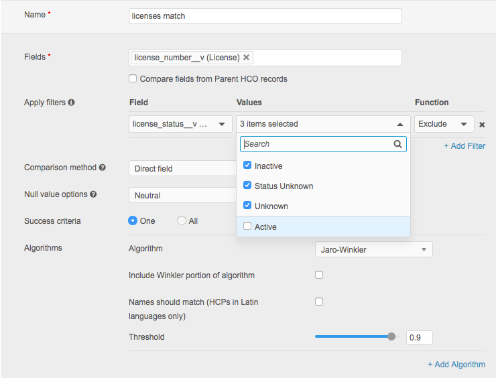Click the Null value options help icon
Viewport: 496px width, 378px height.
point(93,194)
